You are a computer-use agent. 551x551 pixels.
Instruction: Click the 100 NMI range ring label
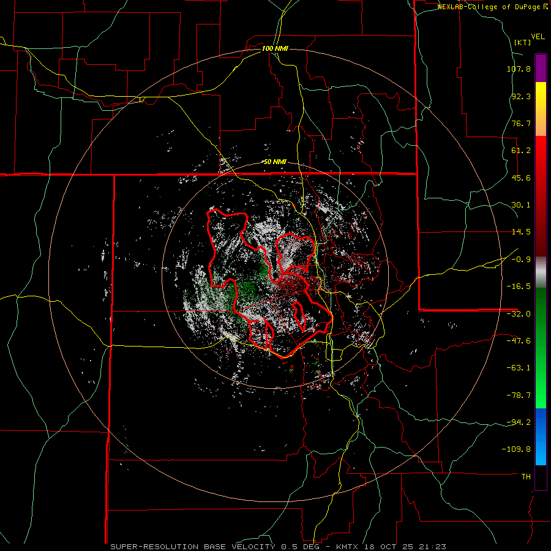point(275,48)
